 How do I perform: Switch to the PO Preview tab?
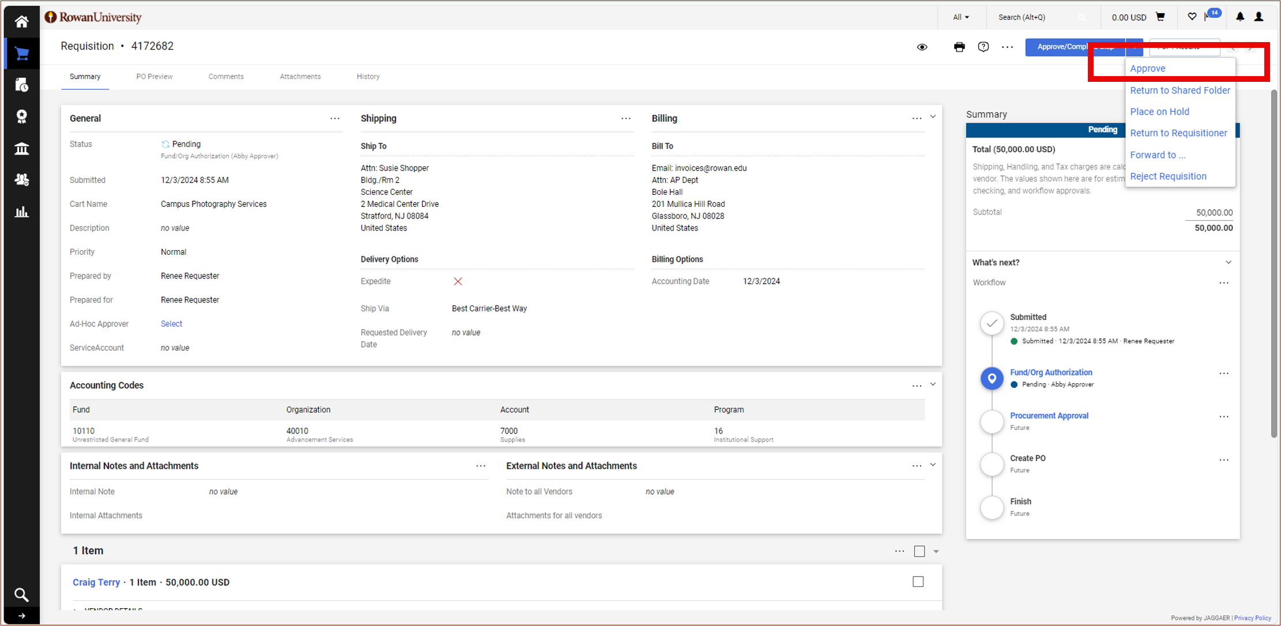[154, 77]
